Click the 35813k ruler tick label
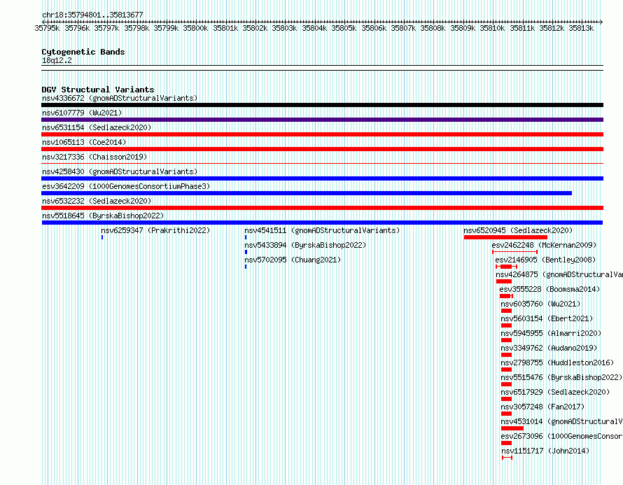Image resolution: width=623 pixels, height=485 pixels. (581, 28)
